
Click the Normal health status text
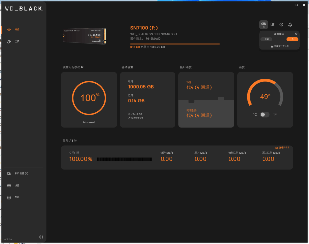click(89, 122)
